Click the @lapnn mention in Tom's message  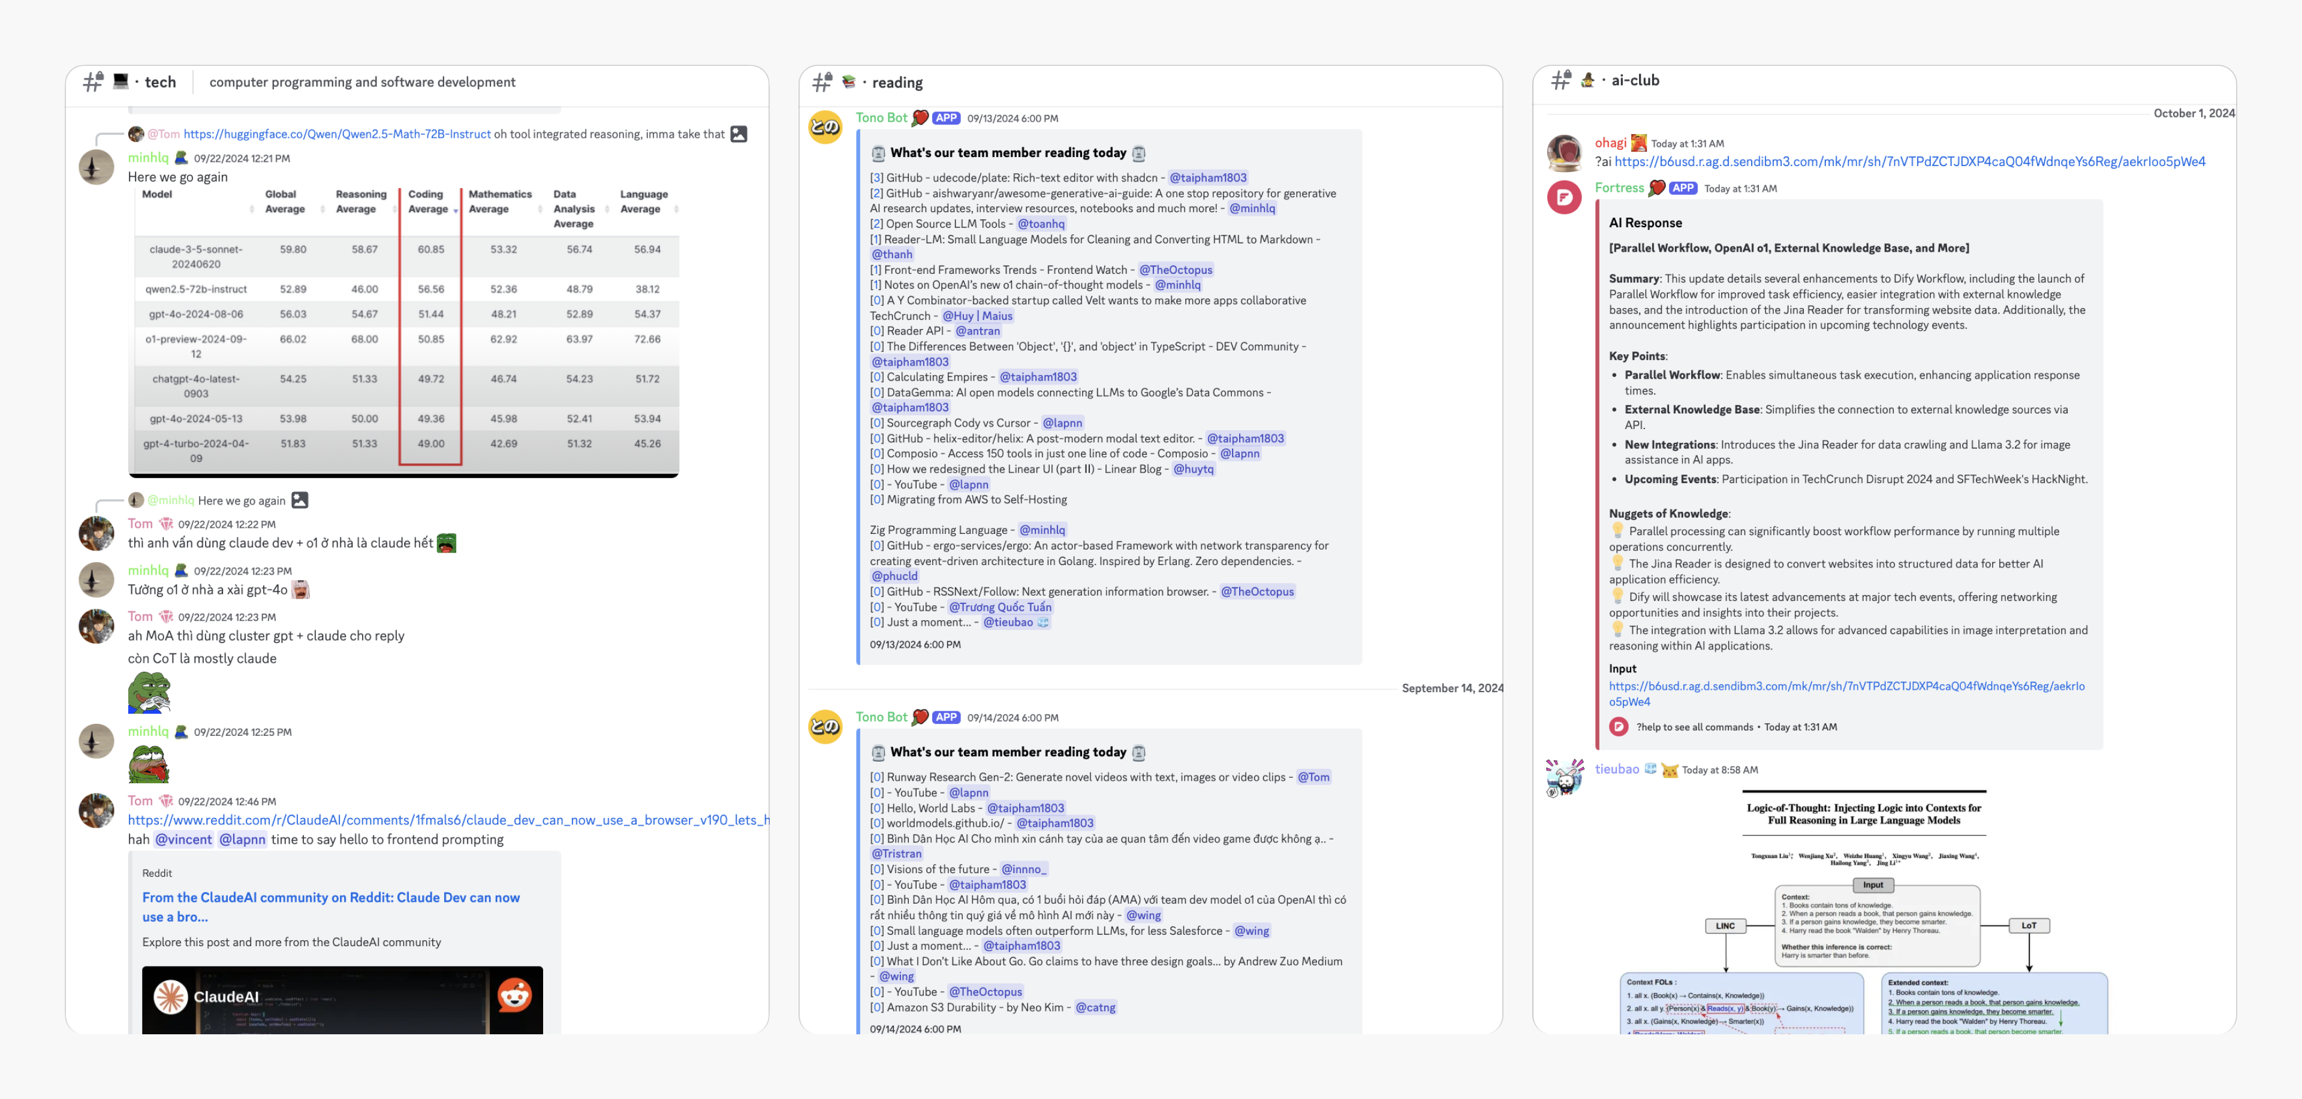click(x=242, y=840)
